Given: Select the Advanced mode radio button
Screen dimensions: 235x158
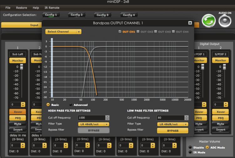Looking at the screenshot, I should 70,105.
